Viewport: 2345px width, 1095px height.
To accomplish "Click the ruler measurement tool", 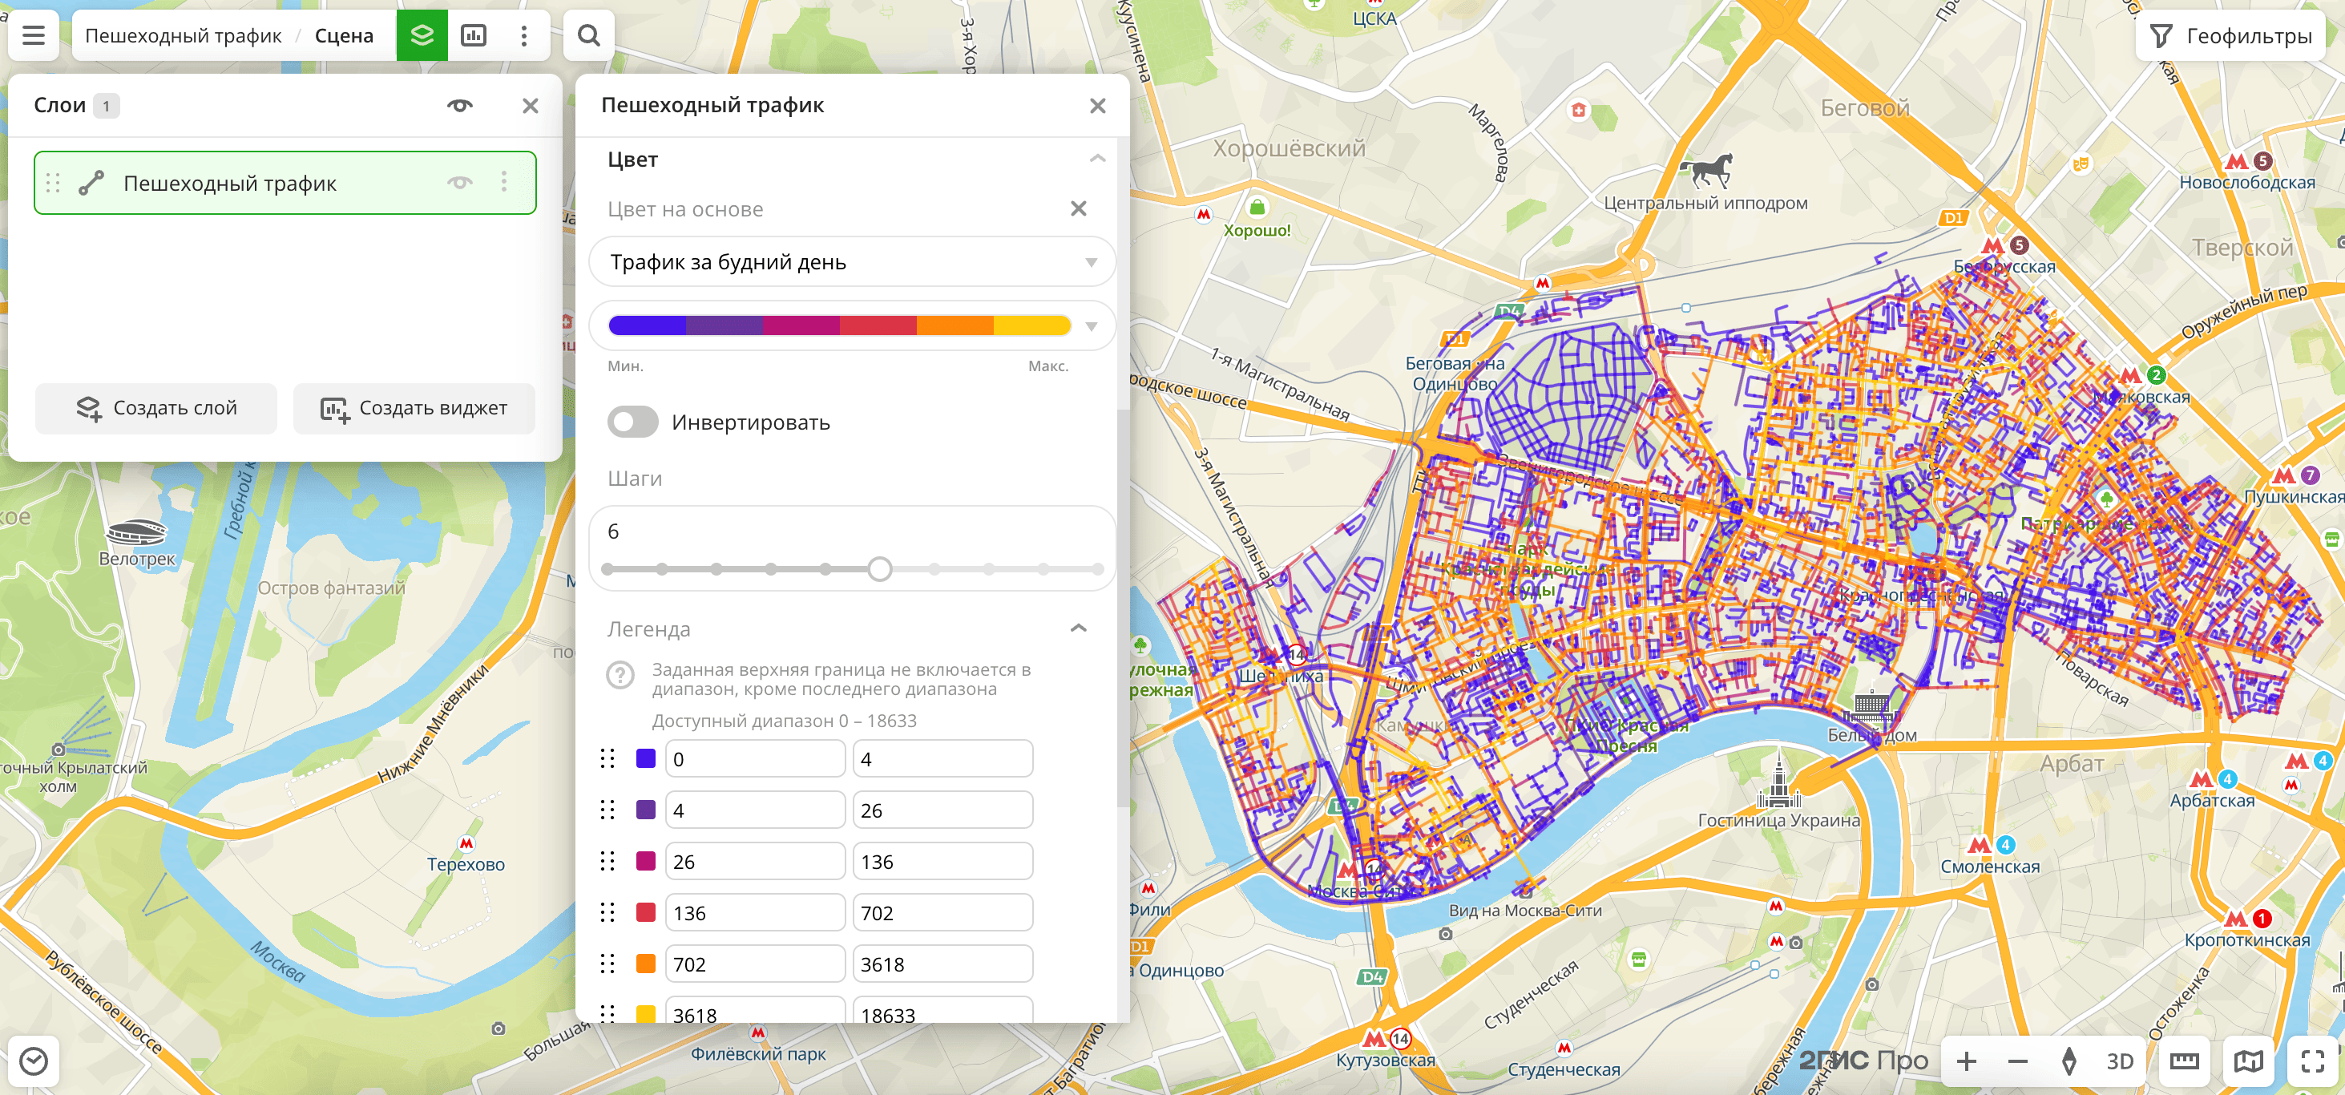I will pyautogui.click(x=2184, y=1061).
